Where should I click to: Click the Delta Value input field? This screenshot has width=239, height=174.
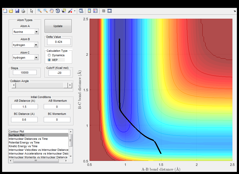[59, 42]
